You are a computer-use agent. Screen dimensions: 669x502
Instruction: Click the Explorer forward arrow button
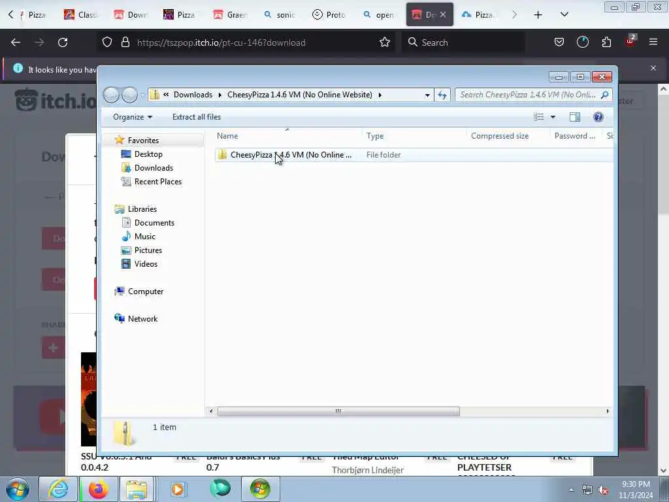(130, 95)
